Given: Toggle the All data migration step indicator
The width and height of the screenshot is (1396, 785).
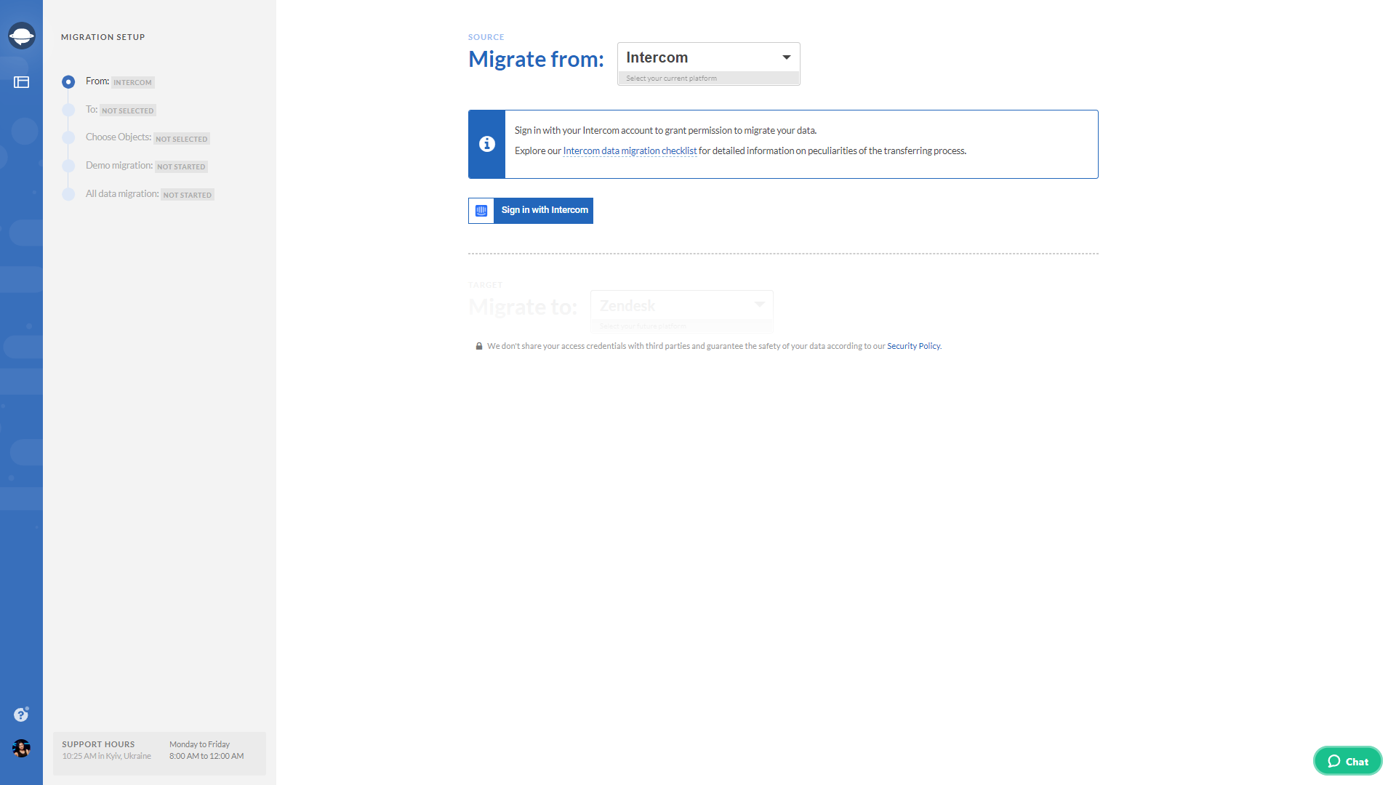Looking at the screenshot, I should click(x=69, y=192).
